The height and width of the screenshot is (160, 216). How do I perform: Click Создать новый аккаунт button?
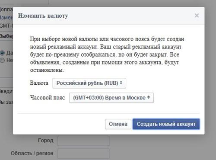tap(166, 124)
